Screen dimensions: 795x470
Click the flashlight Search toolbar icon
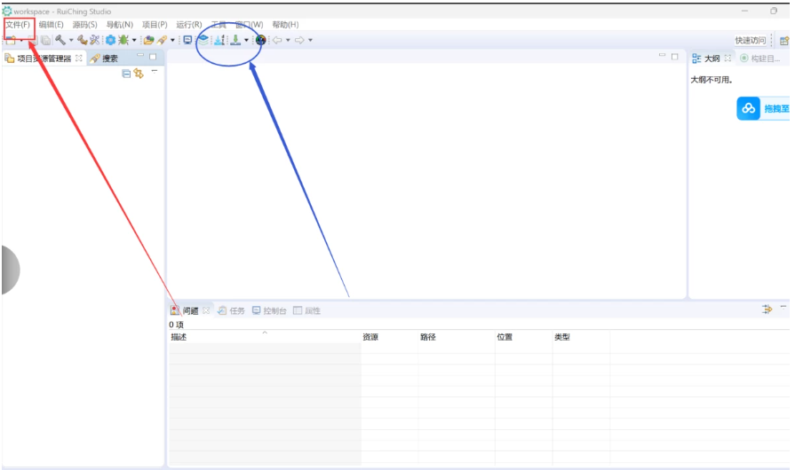click(162, 40)
